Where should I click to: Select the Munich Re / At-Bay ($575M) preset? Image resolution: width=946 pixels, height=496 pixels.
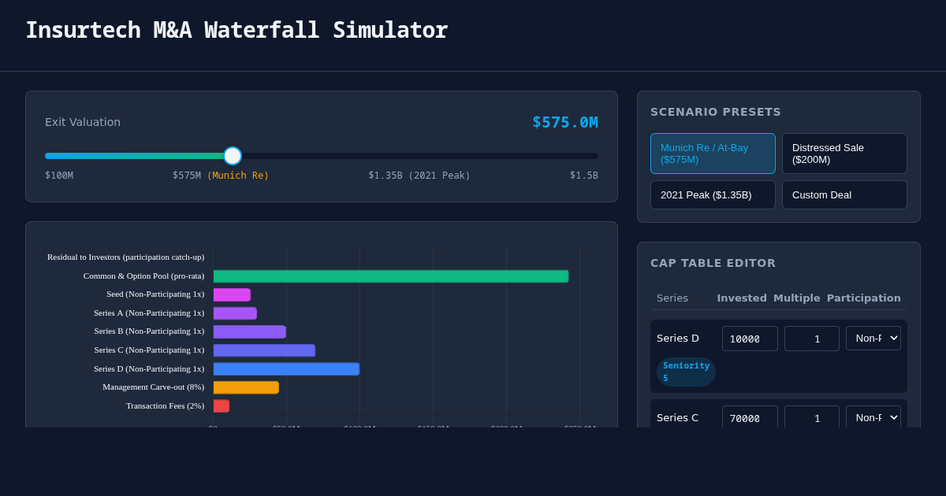click(x=713, y=154)
